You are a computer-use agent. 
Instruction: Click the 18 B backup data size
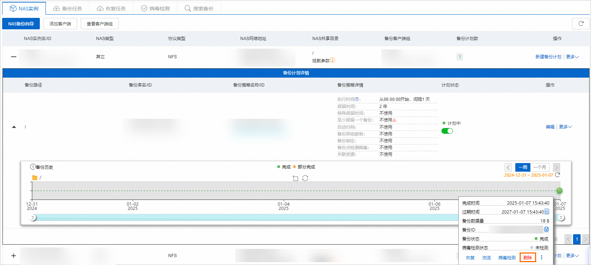(x=545, y=221)
